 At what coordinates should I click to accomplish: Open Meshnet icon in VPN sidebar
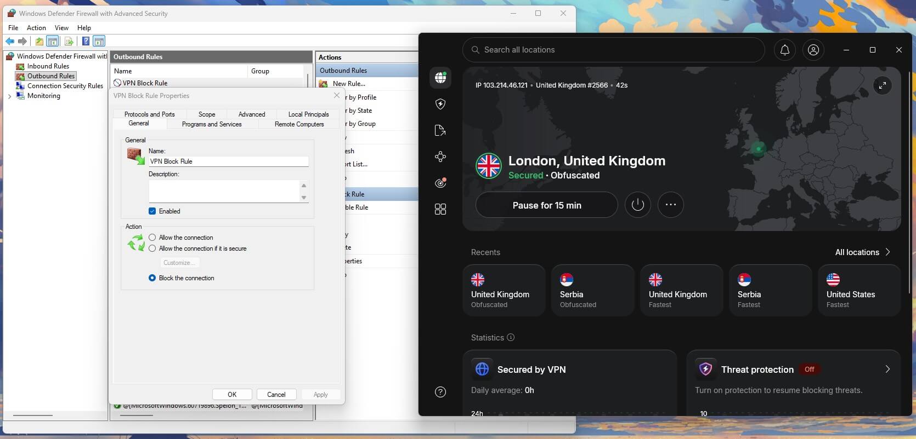click(x=440, y=157)
